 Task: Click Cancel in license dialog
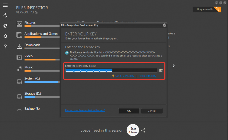152,111
